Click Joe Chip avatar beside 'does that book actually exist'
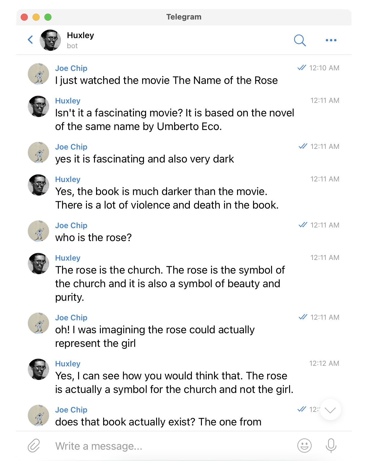The height and width of the screenshot is (468, 366). [38, 415]
